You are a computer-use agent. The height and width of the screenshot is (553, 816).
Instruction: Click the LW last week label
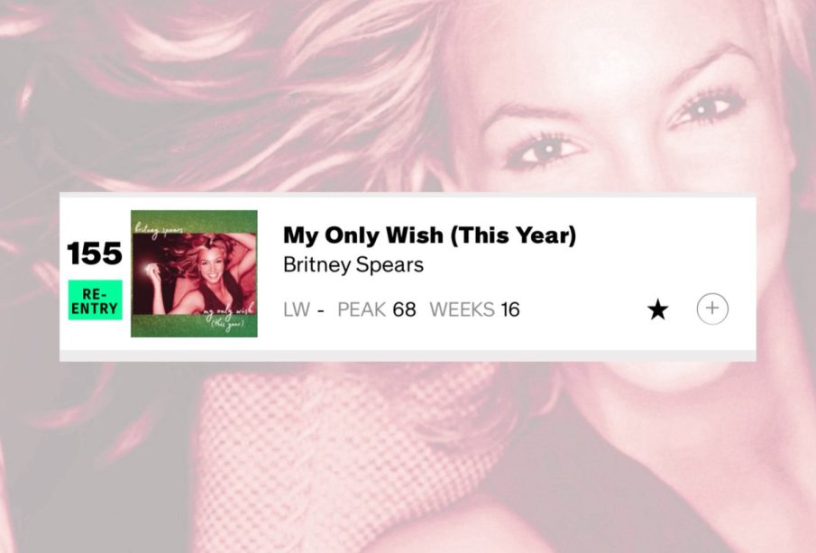point(297,309)
